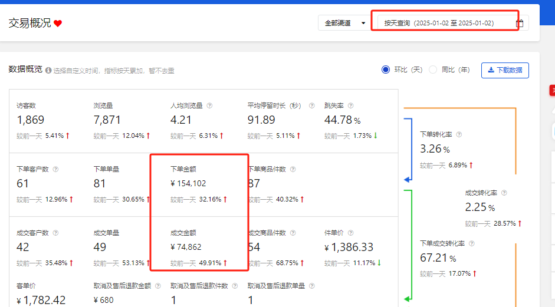The width and height of the screenshot is (555, 307).
Task: Open the calendar icon in date field
Action: pyautogui.click(x=520, y=24)
